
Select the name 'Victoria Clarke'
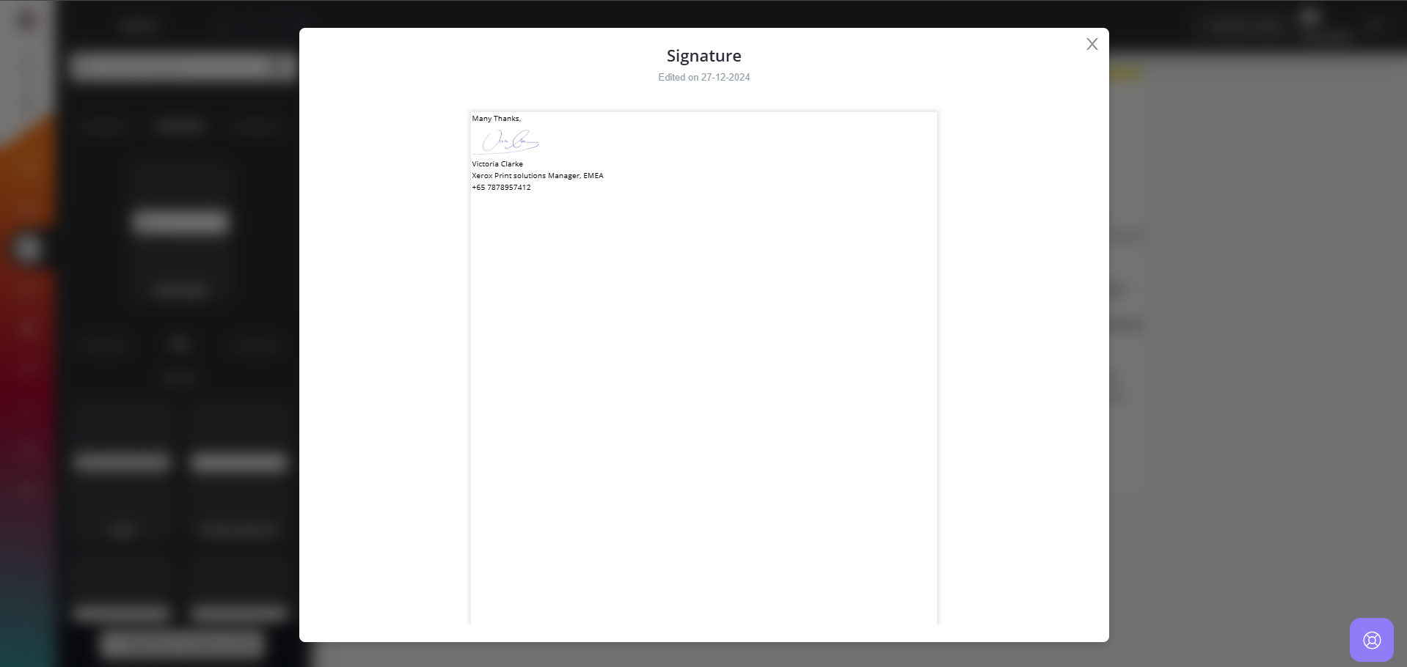click(x=497, y=164)
